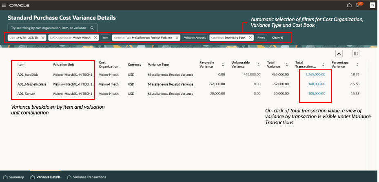Viewport: 379px width, 182px height.
Task: Go to home via house icon
Action: [x=349, y=5]
